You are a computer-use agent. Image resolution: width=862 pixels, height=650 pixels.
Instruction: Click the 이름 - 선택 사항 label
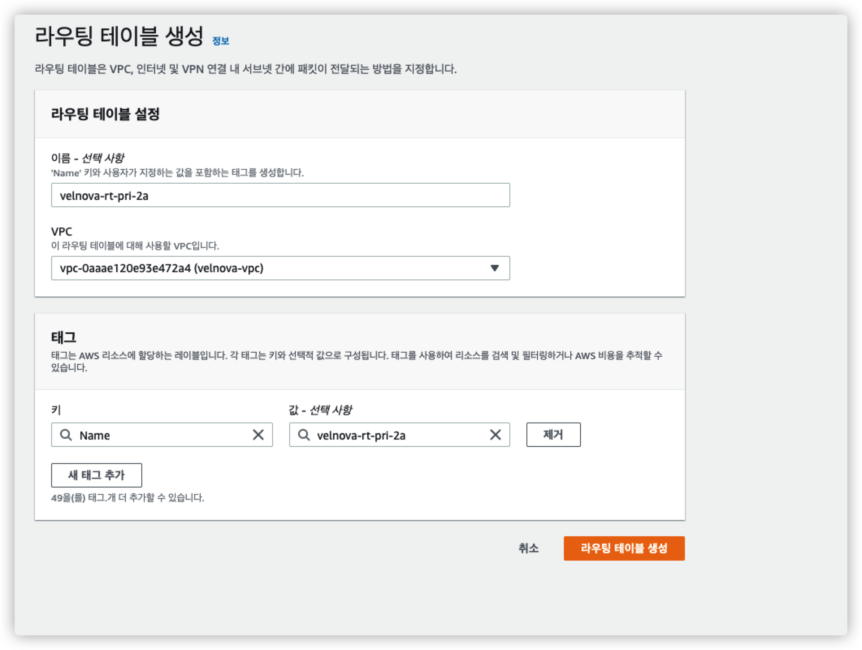coord(87,158)
